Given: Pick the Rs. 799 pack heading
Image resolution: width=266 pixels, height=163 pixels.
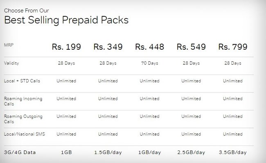Looking at the screenshot, I should (x=233, y=47).
